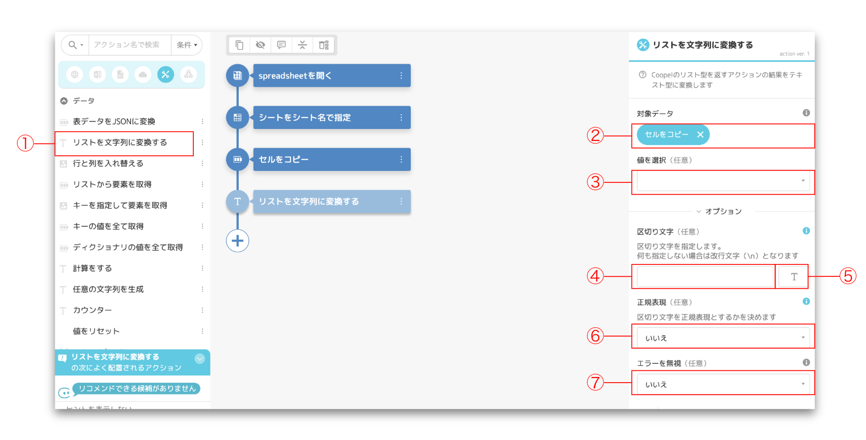The width and height of the screenshot is (866, 440).
Task: Select the web globe category icon
Action: tap(75, 74)
